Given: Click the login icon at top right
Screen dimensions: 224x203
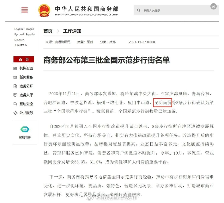Looking at the screenshot, I should click(214, 6).
